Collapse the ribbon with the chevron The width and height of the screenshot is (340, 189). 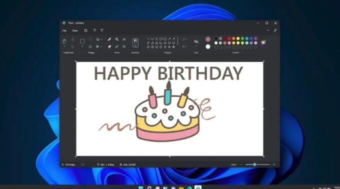click(x=268, y=30)
